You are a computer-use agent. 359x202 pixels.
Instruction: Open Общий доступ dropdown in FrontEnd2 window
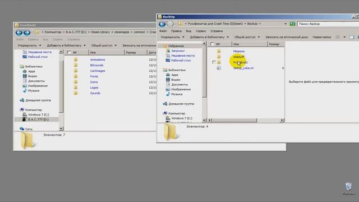(x=104, y=45)
